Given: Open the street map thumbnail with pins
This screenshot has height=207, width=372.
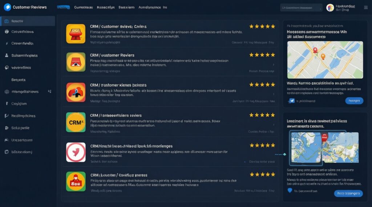Looking at the screenshot, I should pyautogui.click(x=325, y=60).
